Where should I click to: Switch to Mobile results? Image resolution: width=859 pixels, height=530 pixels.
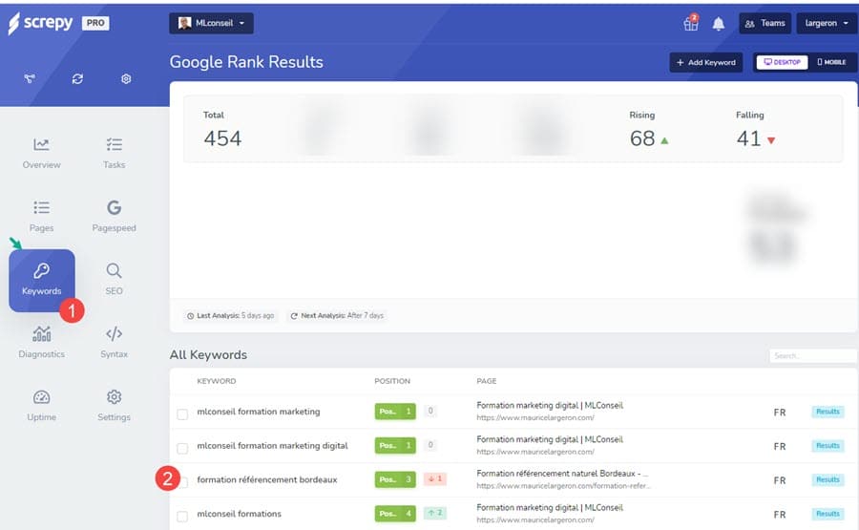[x=831, y=62]
